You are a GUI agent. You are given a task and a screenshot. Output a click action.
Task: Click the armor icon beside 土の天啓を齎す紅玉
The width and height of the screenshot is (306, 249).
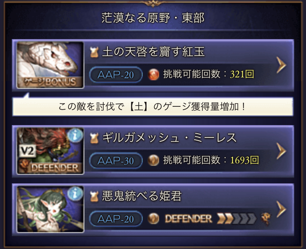94,52
